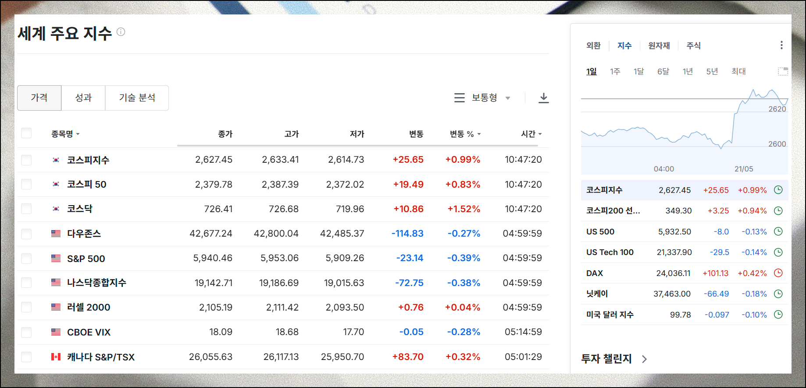Open the US Tech 100 sidebar row
Screen dimensions: 806x388
(x=685, y=252)
